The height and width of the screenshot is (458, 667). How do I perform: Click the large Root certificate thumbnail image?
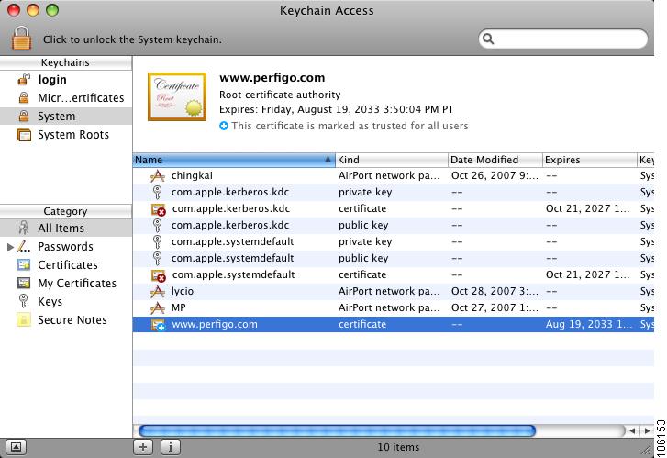coord(177,96)
